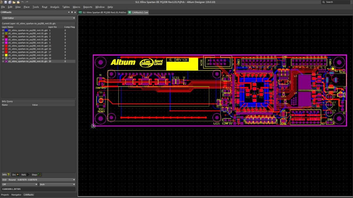Click the Undo arrow icon
The width and height of the screenshot is (353, 198).
(23, 2)
